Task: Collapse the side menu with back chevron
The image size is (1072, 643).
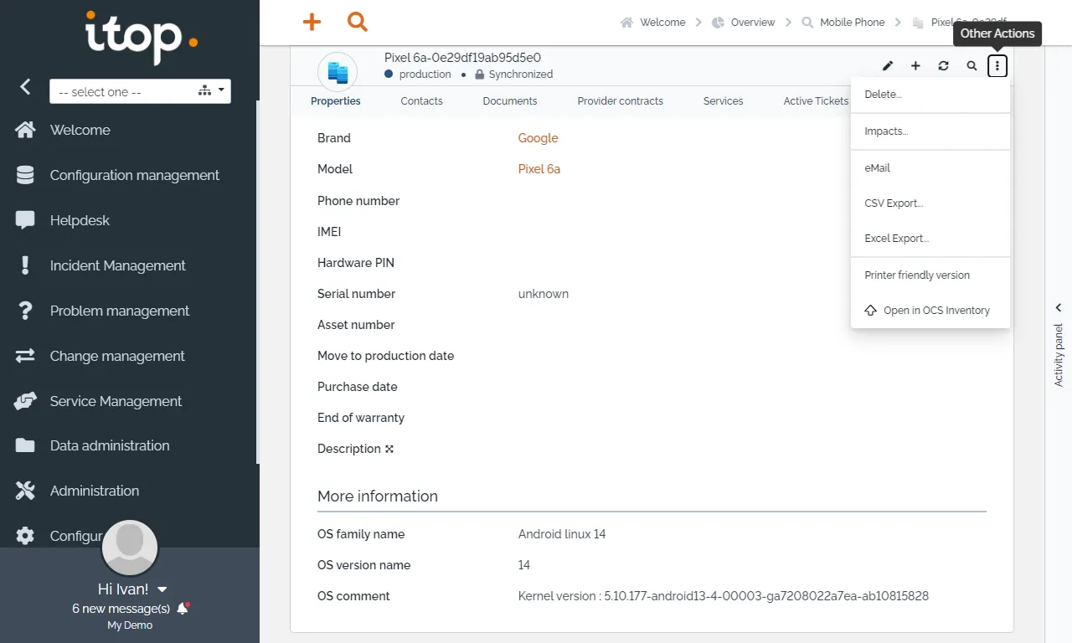Action: tap(25, 86)
